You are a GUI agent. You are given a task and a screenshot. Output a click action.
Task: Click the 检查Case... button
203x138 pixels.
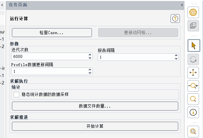52,32
